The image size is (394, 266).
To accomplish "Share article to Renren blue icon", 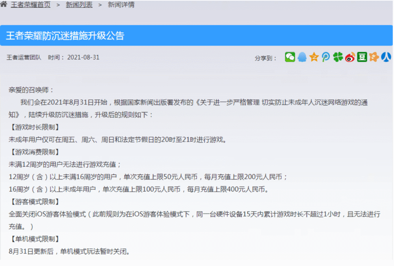I will (386, 57).
